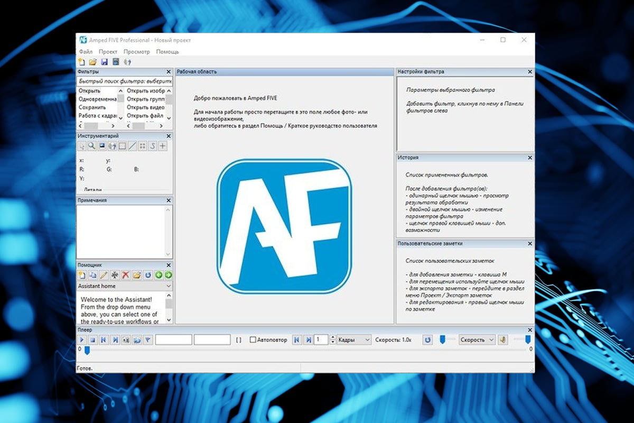Close the Фильтры panel
This screenshot has height=423, width=634.
pyautogui.click(x=169, y=71)
